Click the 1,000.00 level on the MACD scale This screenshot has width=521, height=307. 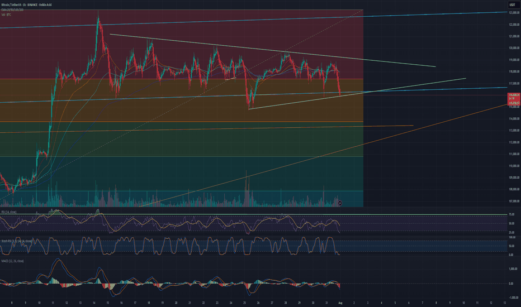click(x=514, y=269)
